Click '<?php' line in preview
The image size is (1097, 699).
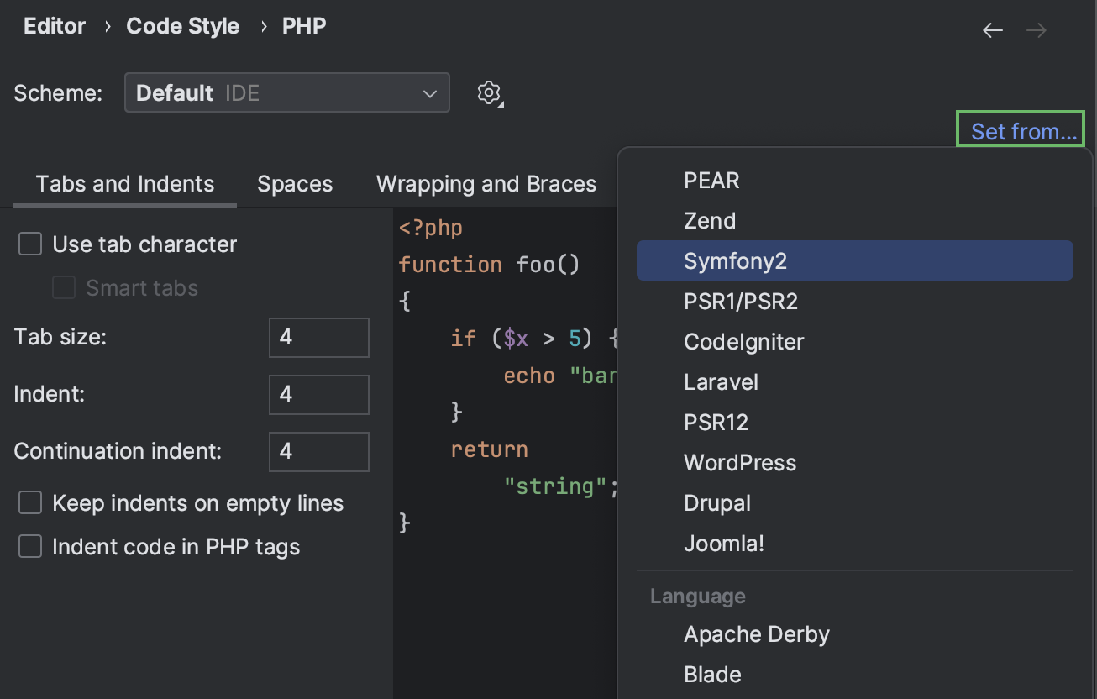(431, 228)
